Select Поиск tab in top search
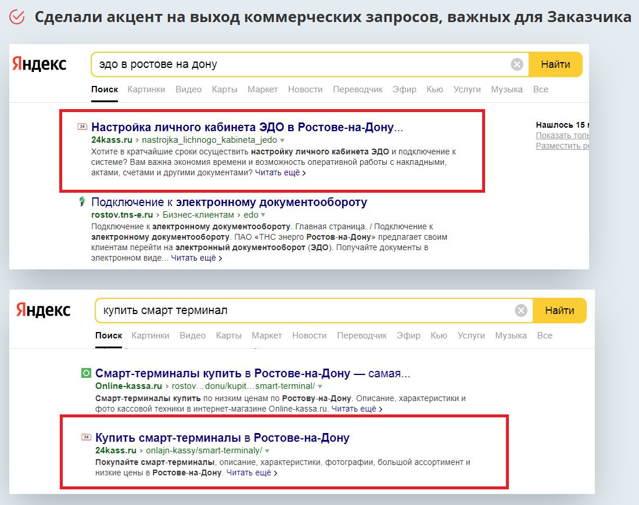Viewport: 639px width, 505px height. click(105, 89)
